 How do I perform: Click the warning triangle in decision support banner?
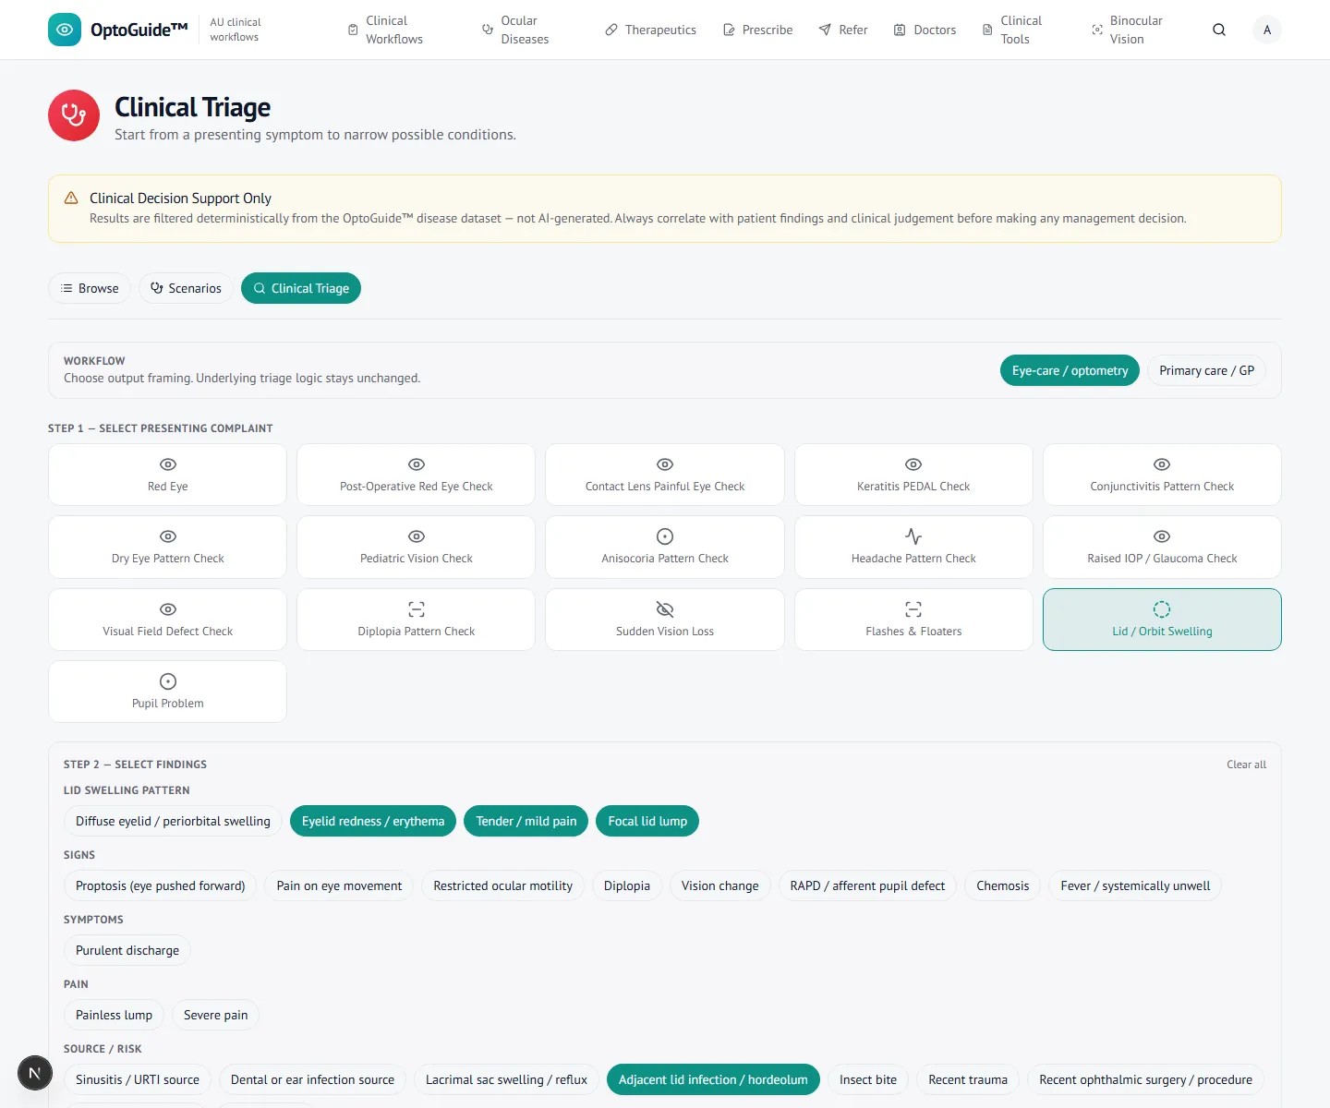[71, 198]
